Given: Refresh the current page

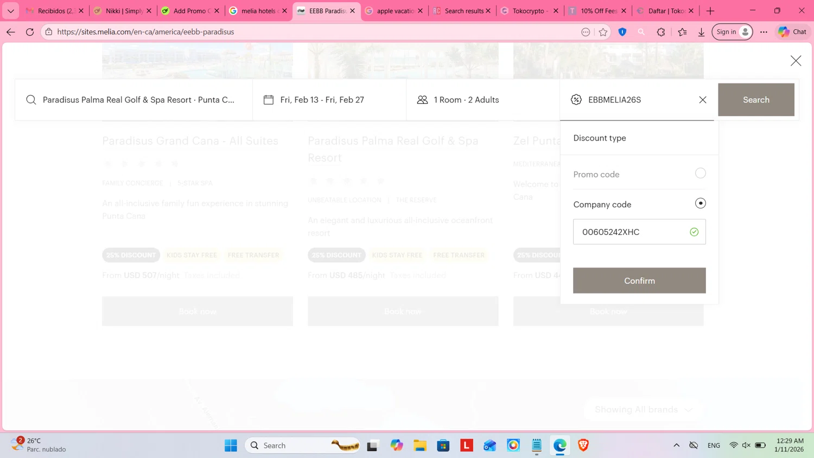Looking at the screenshot, I should pos(30,32).
